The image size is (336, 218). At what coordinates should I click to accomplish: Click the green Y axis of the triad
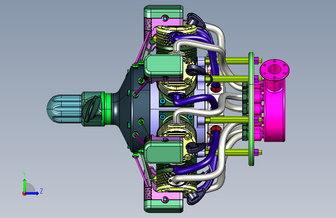point(24,186)
